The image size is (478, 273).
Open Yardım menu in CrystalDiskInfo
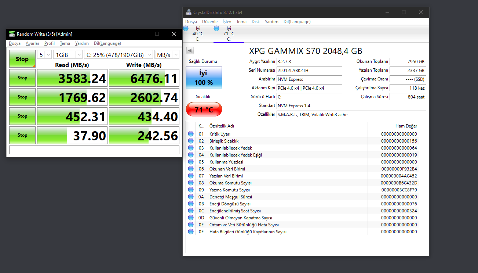(x=271, y=22)
